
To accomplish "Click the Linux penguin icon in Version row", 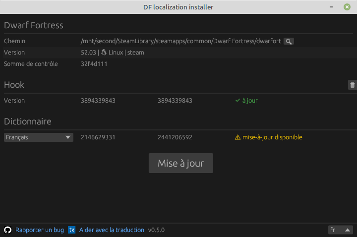I will point(104,53).
